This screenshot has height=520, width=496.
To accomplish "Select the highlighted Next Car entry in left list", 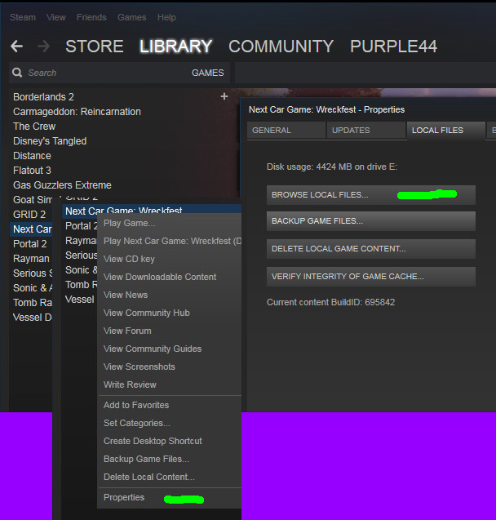I will [32, 229].
